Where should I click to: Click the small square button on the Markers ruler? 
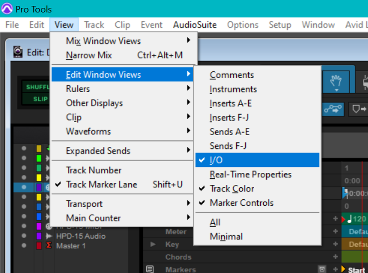[322, 270]
